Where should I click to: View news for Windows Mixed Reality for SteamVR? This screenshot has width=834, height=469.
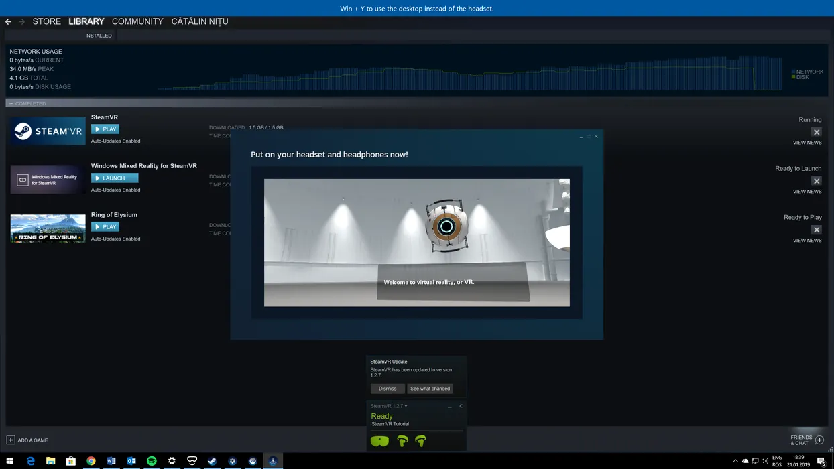[x=807, y=192]
